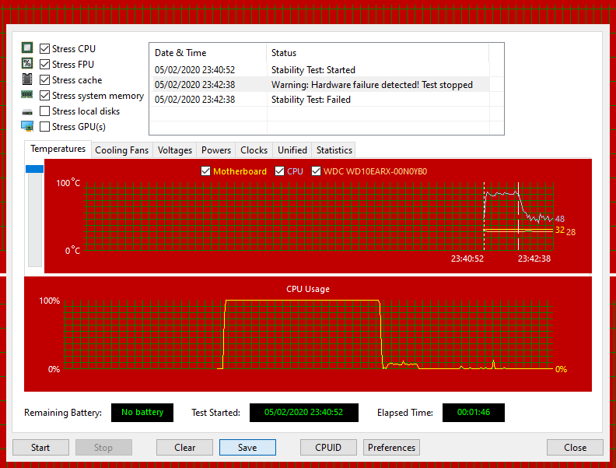
Task: Click the hard drive icon beside Stress local disks
Action: point(27,112)
